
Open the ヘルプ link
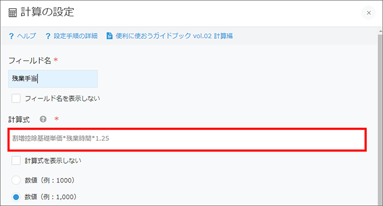(x=27, y=36)
